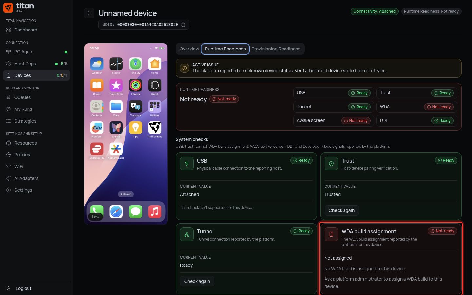Launch ExpressVPN on the device screen
The width and height of the screenshot is (472, 295).
(97, 149)
